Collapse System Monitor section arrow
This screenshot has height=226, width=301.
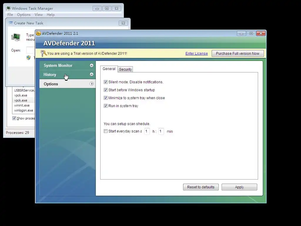click(x=92, y=65)
